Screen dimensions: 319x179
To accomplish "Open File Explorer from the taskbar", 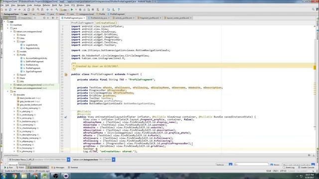I will pyautogui.click(x=24, y=176).
